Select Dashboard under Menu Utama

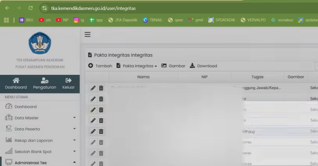40,107
